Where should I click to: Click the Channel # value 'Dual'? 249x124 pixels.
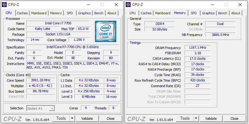click(220, 24)
